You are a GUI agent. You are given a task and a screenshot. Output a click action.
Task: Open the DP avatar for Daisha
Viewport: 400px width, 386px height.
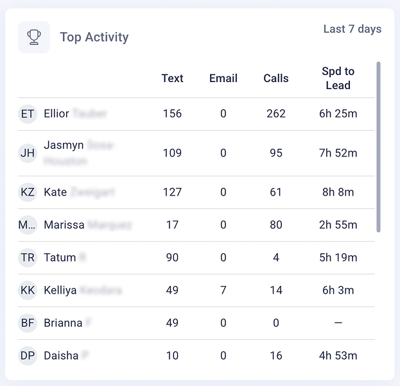(x=28, y=356)
